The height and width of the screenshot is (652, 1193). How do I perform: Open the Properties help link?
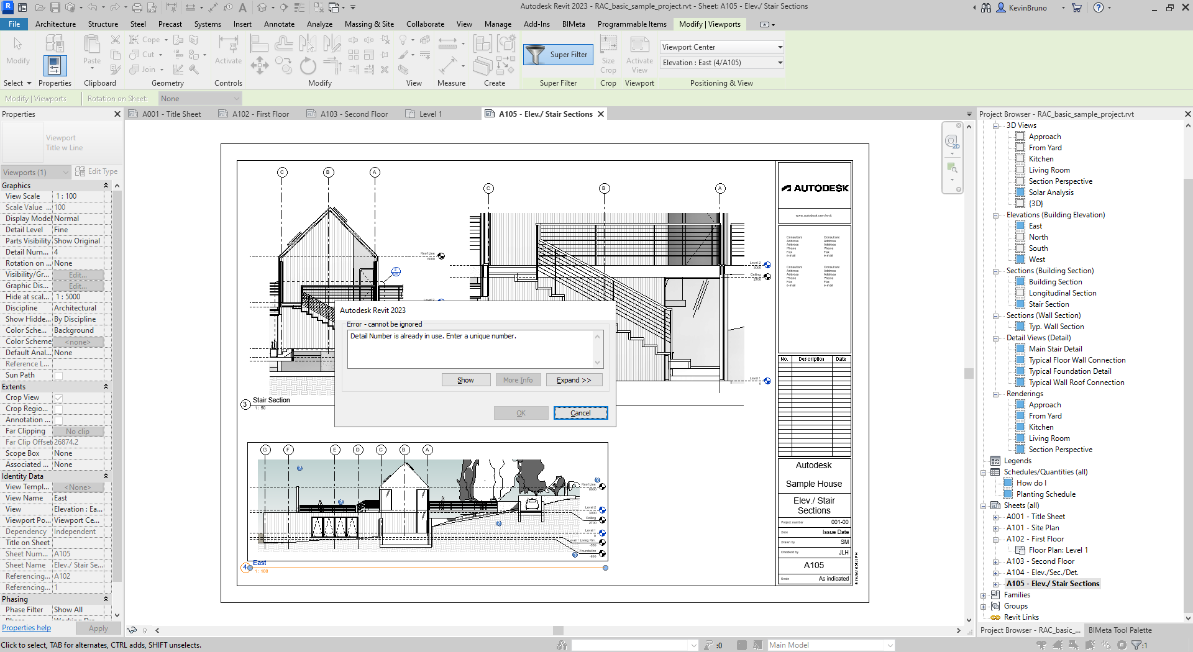coord(27,628)
